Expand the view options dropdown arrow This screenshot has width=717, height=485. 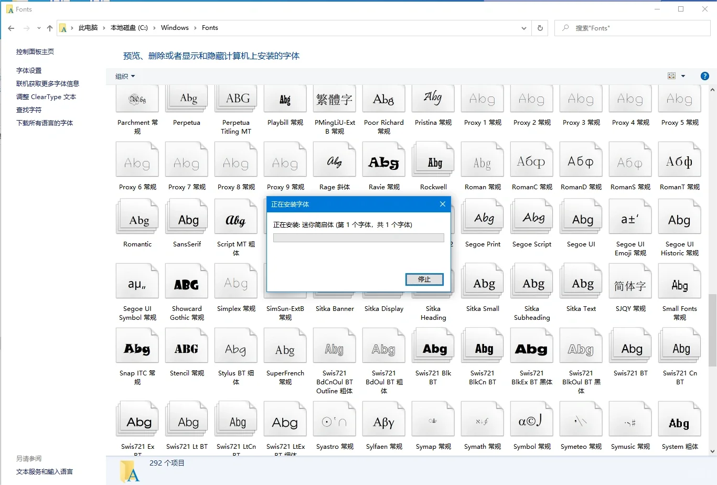[x=683, y=76]
